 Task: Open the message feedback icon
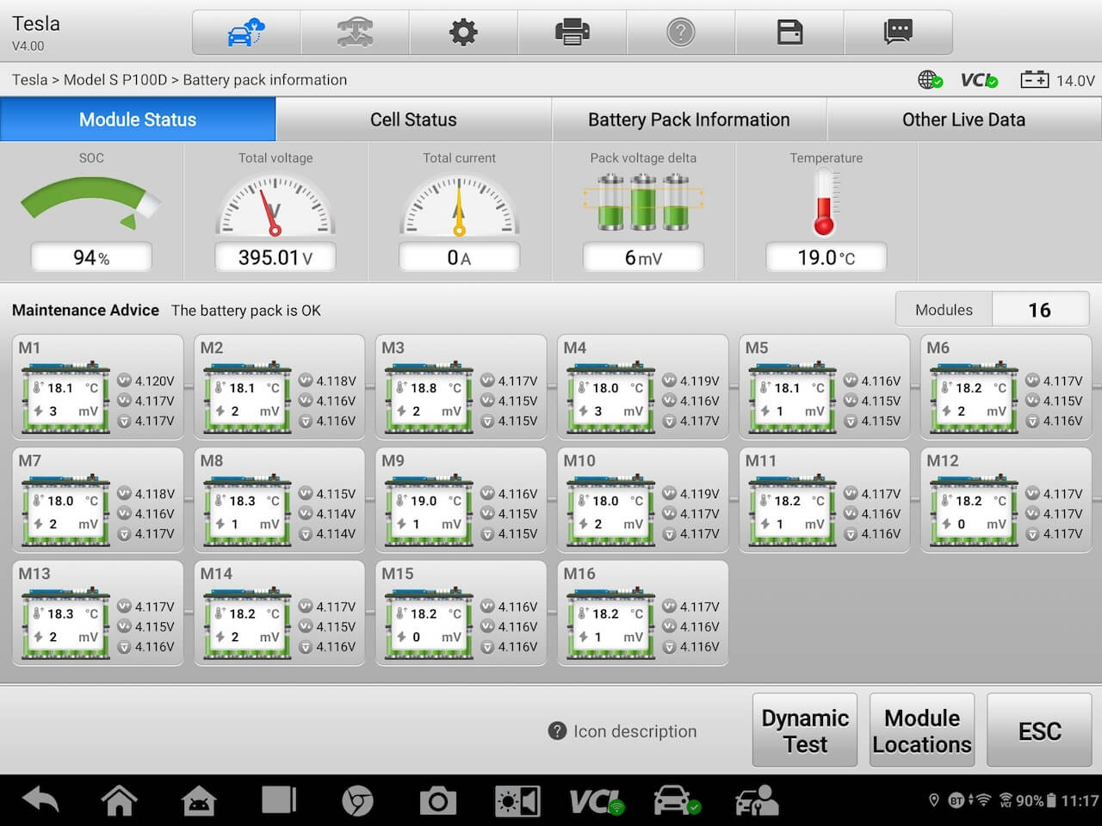[898, 33]
